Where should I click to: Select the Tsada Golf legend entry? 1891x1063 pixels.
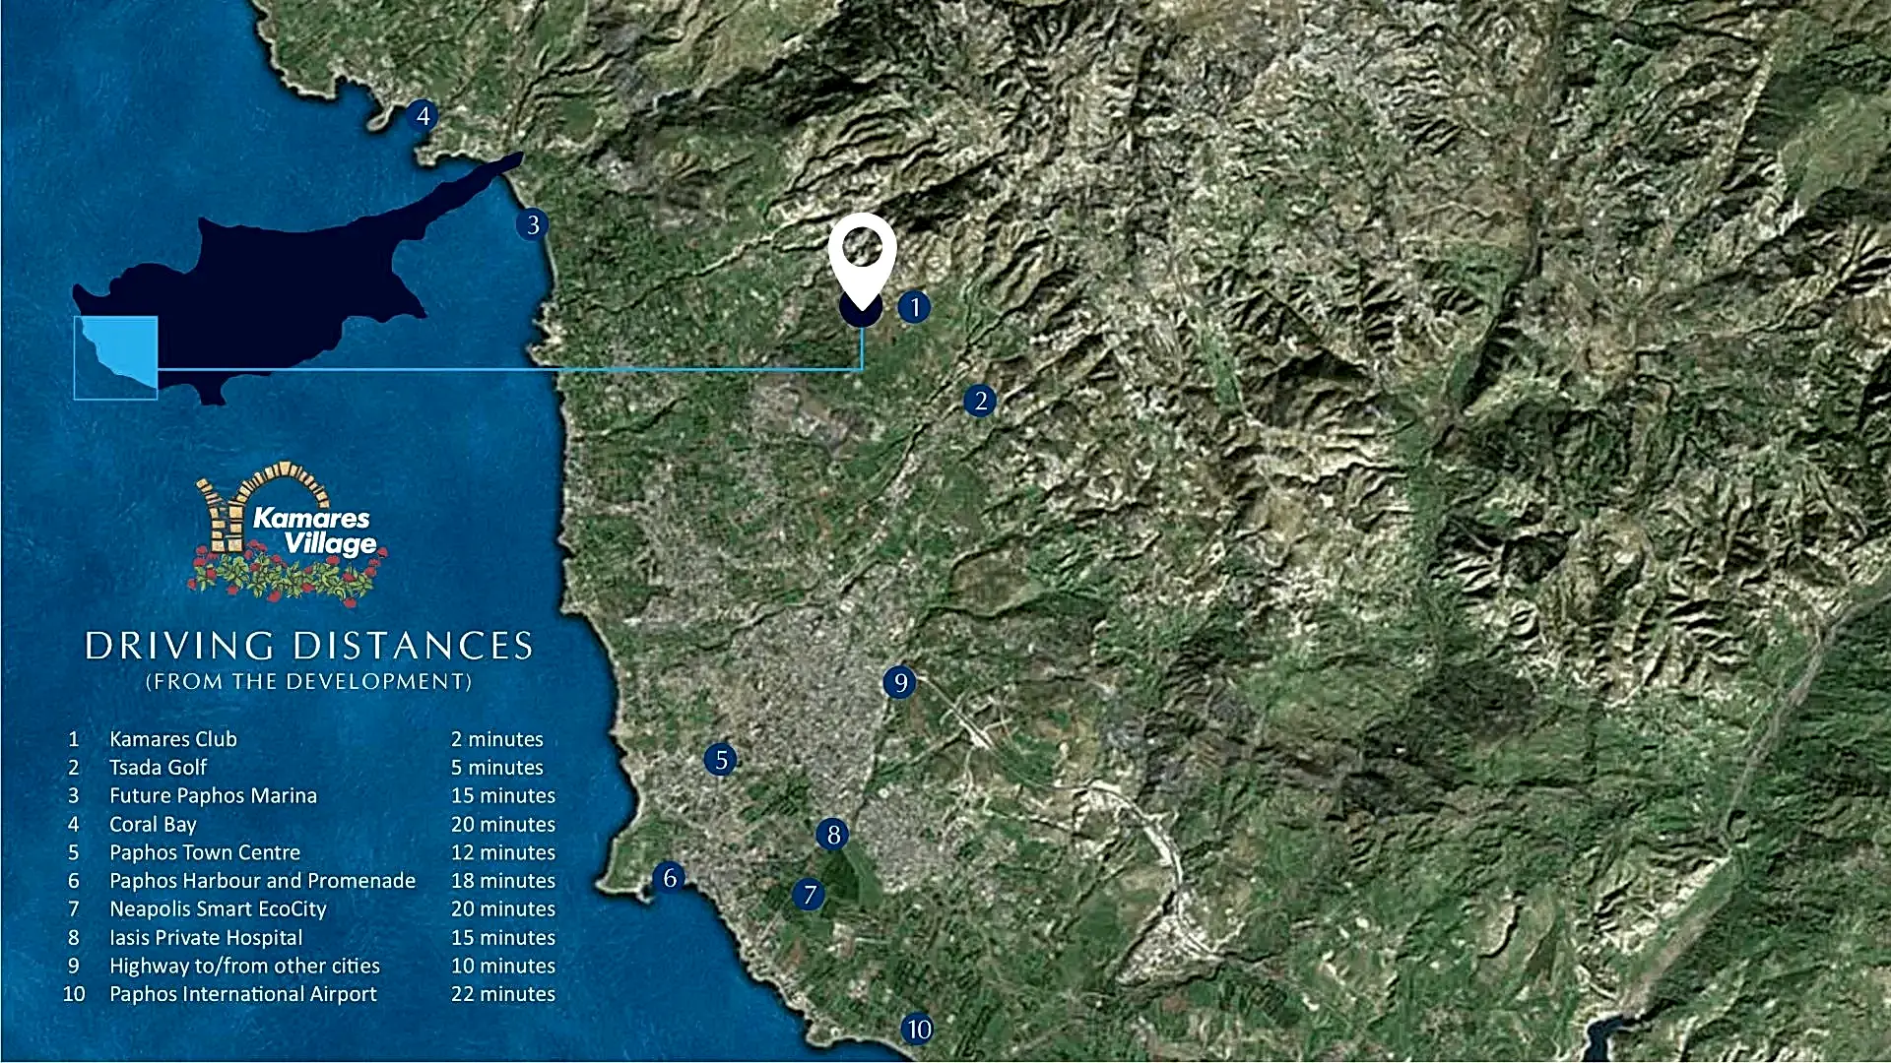coord(159,768)
